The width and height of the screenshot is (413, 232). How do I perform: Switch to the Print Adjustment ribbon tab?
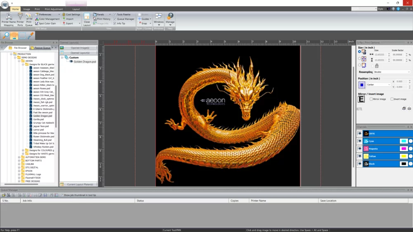click(54, 9)
